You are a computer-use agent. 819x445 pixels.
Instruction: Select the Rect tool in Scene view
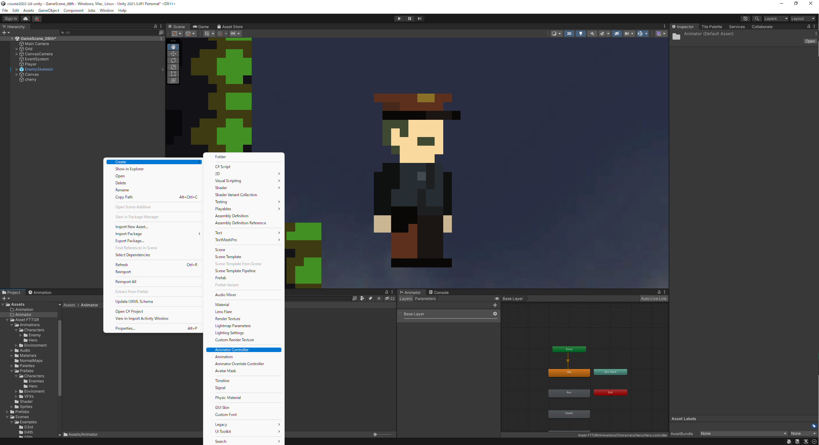173,74
